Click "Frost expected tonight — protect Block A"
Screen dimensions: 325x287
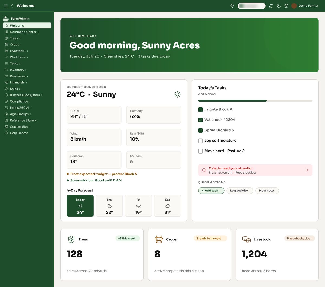click(104, 174)
